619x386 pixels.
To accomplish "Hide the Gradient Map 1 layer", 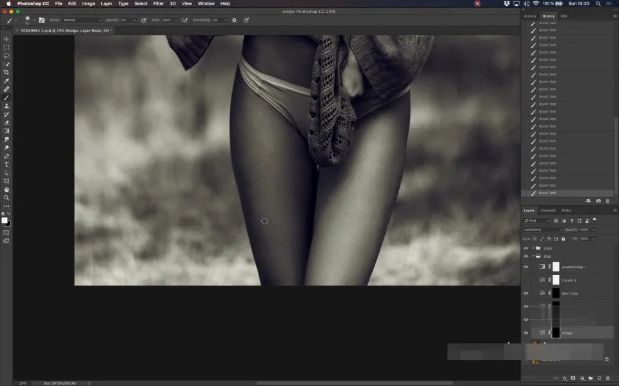I will point(526,267).
